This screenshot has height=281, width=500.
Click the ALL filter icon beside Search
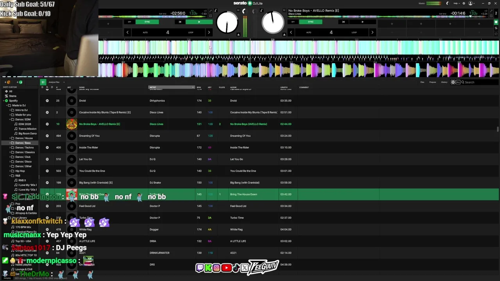pos(458,82)
